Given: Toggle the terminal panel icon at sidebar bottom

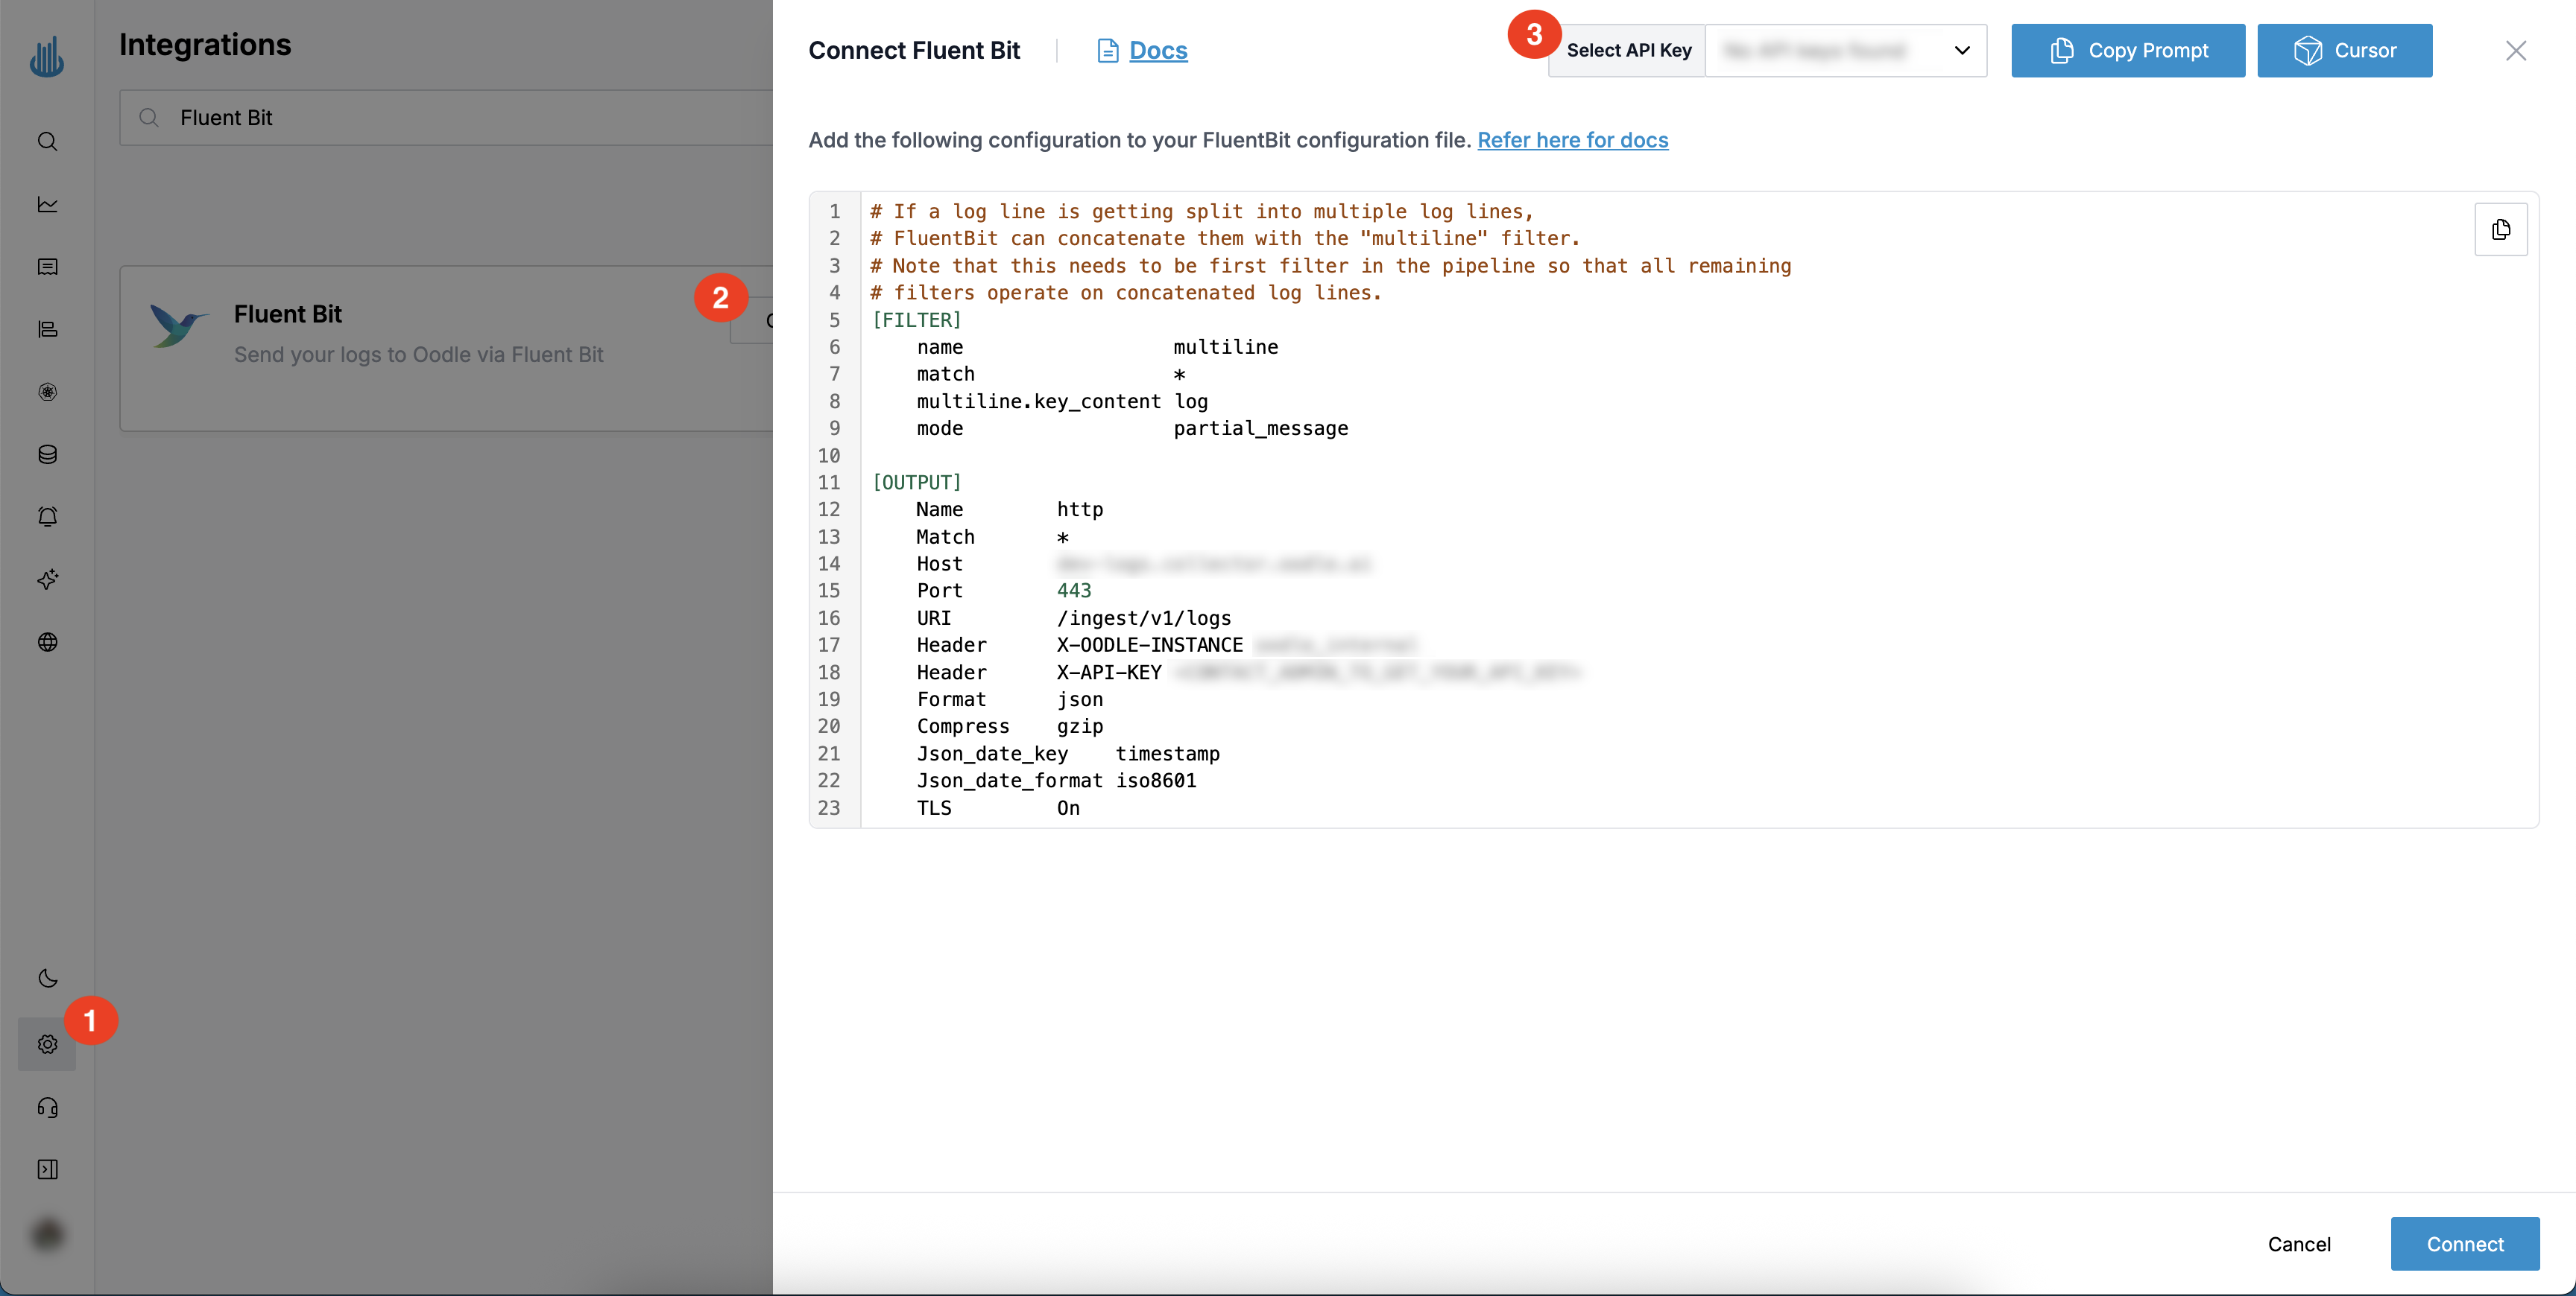Looking at the screenshot, I should point(47,1169).
